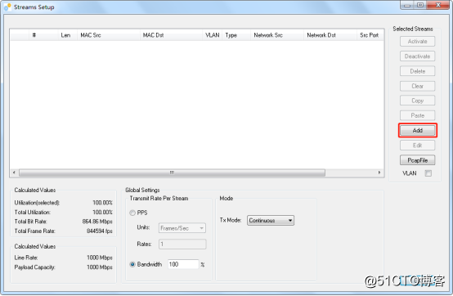The image size is (453, 296).
Task: Click the Total Utilization 100.00% value
Action: [x=102, y=213]
